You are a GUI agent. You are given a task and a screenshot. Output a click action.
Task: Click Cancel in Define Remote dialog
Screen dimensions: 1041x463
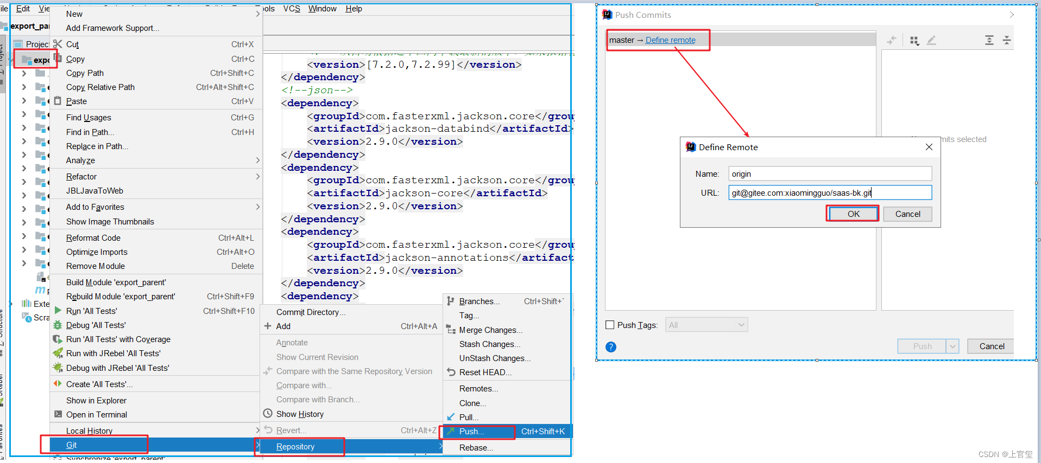coord(907,214)
